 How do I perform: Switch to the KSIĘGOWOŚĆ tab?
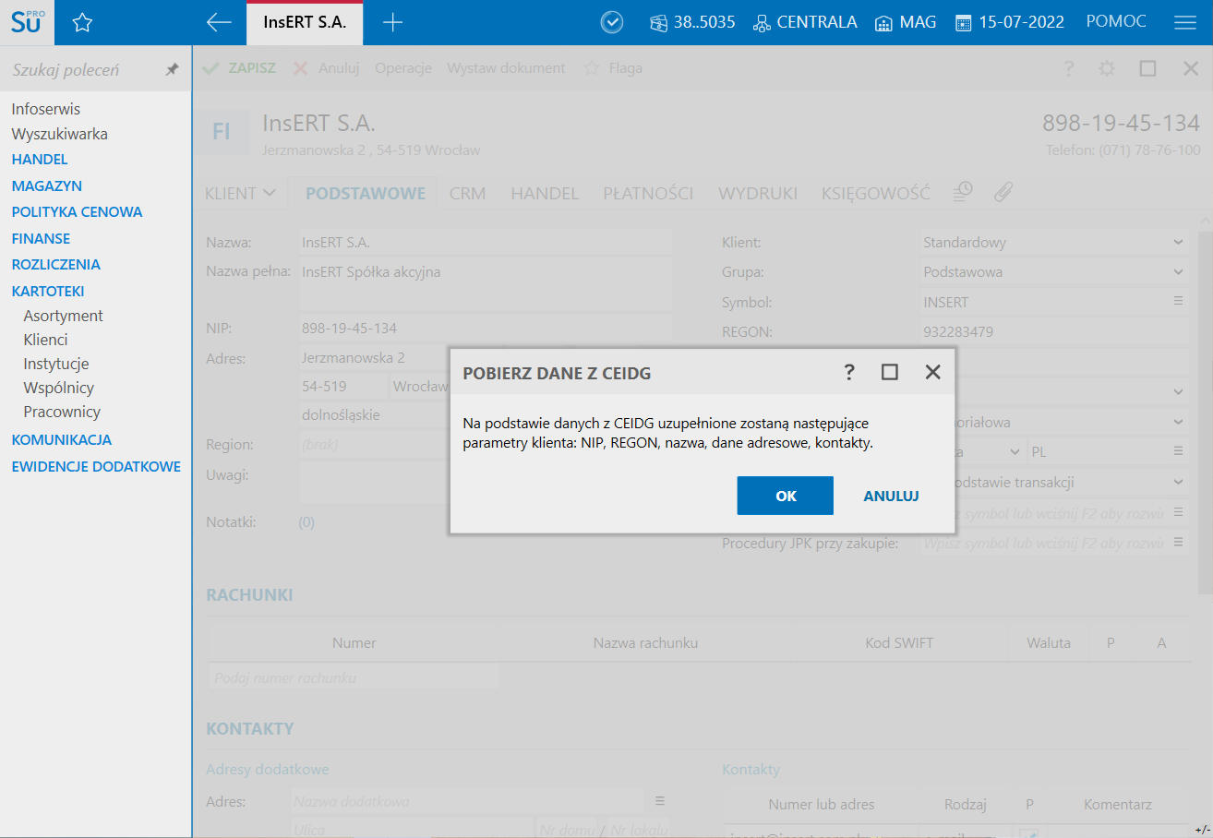876,193
